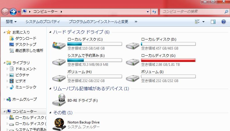Viewport: 230px width, 131px height.
Task: Select the BD-RE ドライブ (F:) icon
Action: point(59,100)
